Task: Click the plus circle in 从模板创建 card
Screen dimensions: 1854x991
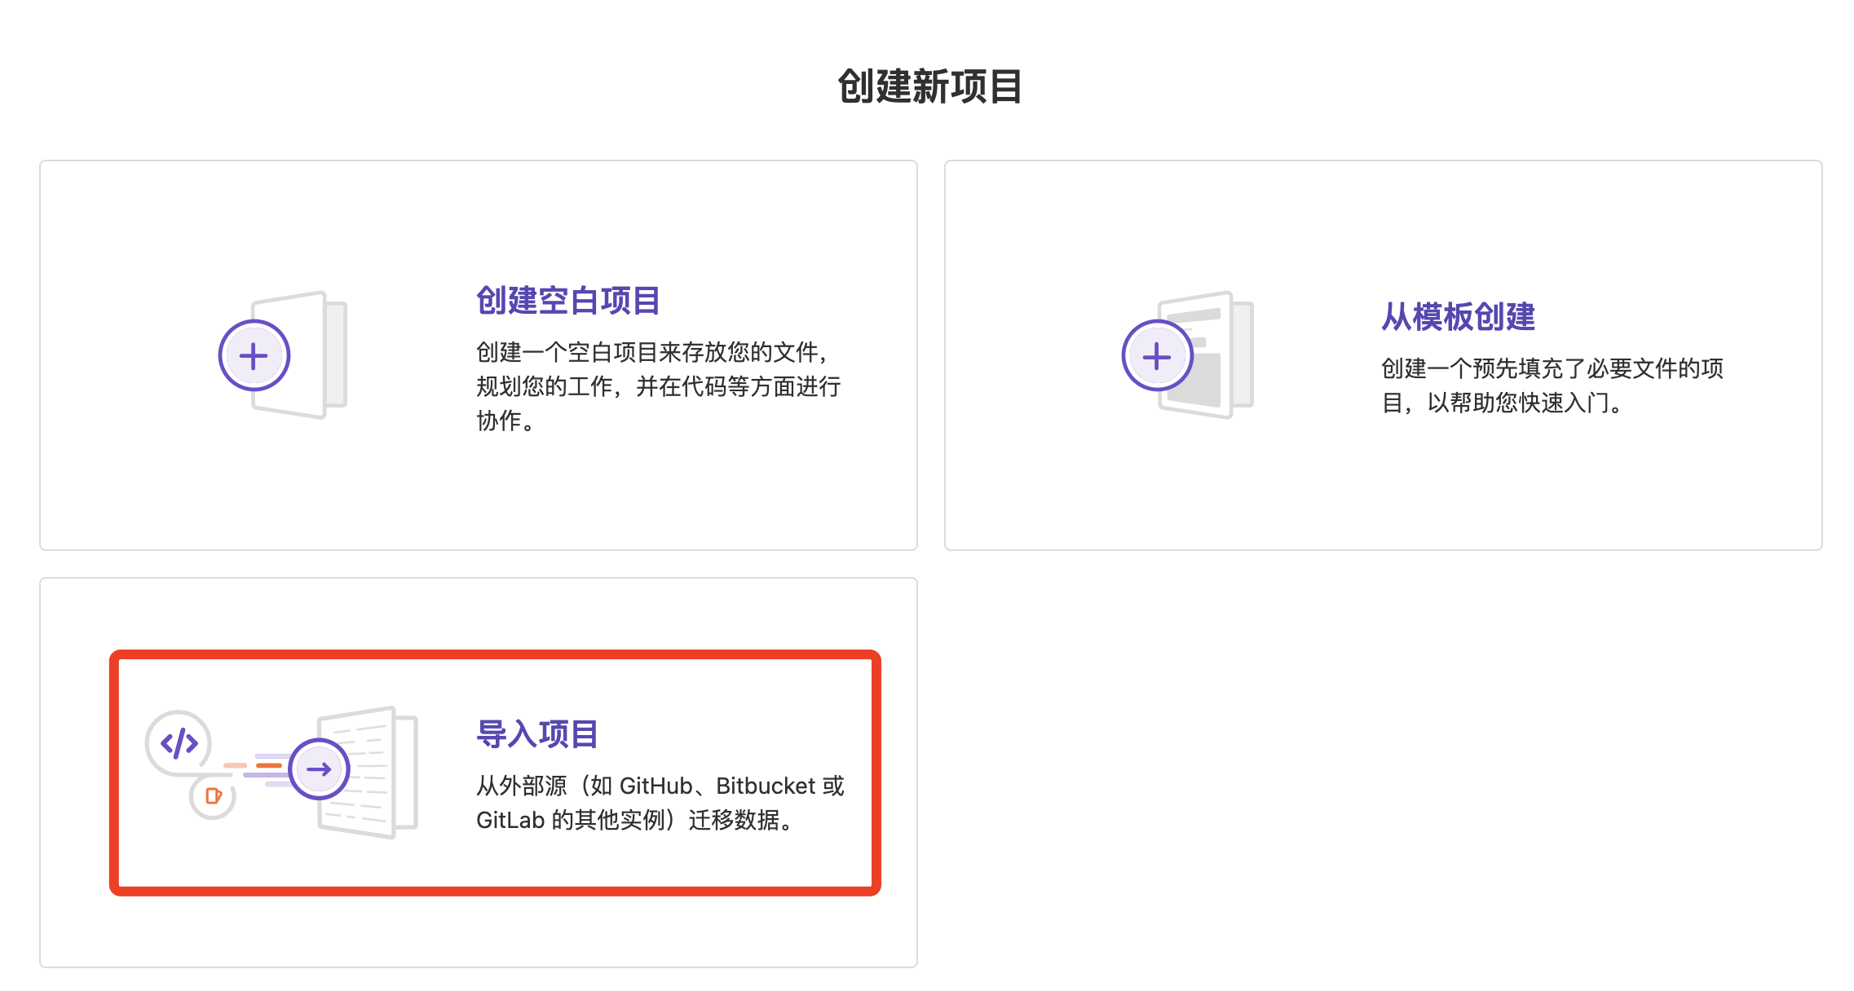Action: click(x=1156, y=356)
